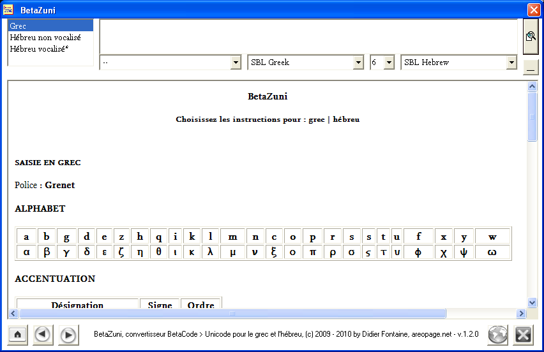Open the SBL Hebrew font dropdown
The width and height of the screenshot is (544, 352).
click(511, 62)
